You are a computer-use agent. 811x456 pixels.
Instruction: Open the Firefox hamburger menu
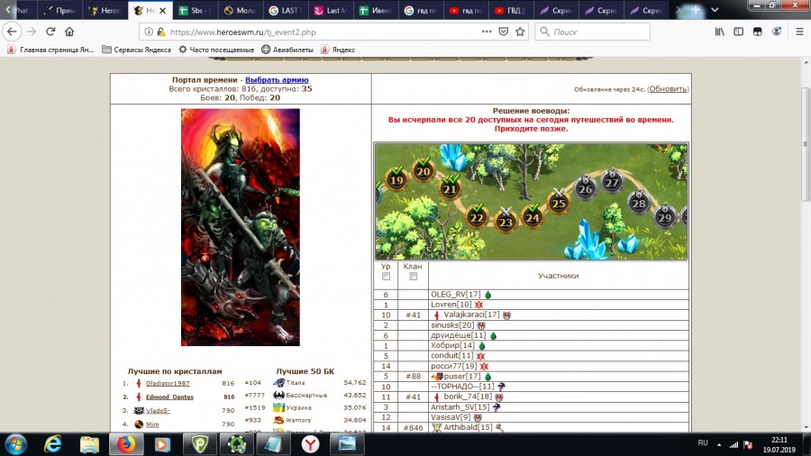tap(799, 32)
